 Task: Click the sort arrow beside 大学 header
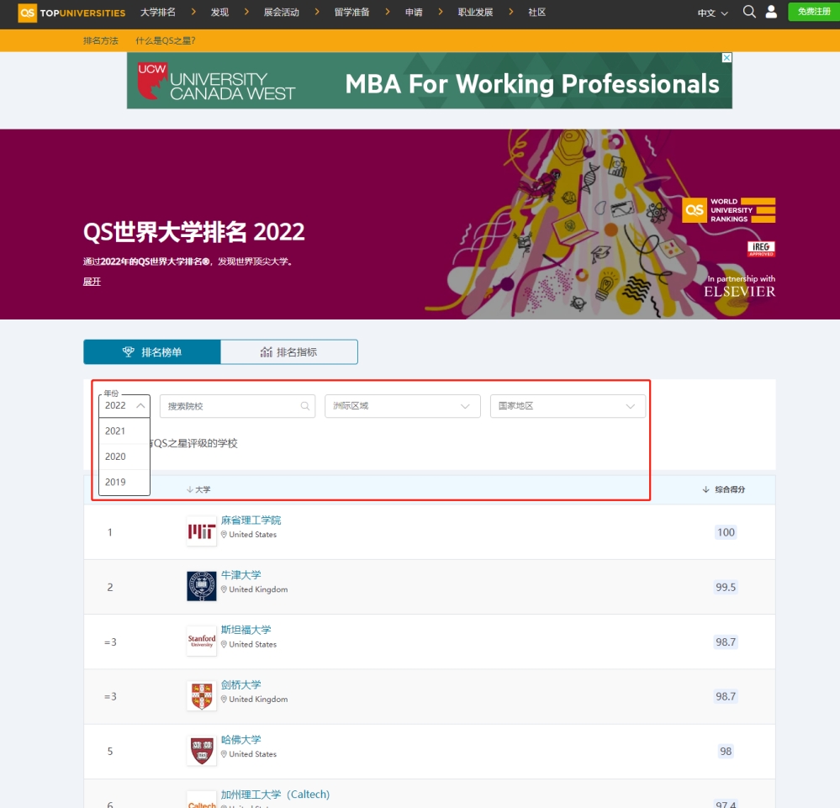pyautogui.click(x=190, y=489)
